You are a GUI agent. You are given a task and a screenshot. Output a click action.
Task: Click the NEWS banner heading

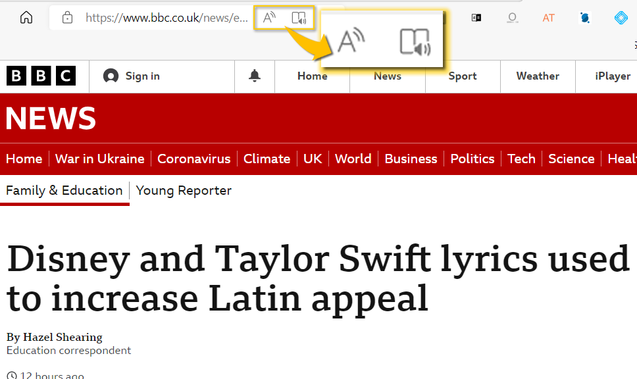click(51, 118)
